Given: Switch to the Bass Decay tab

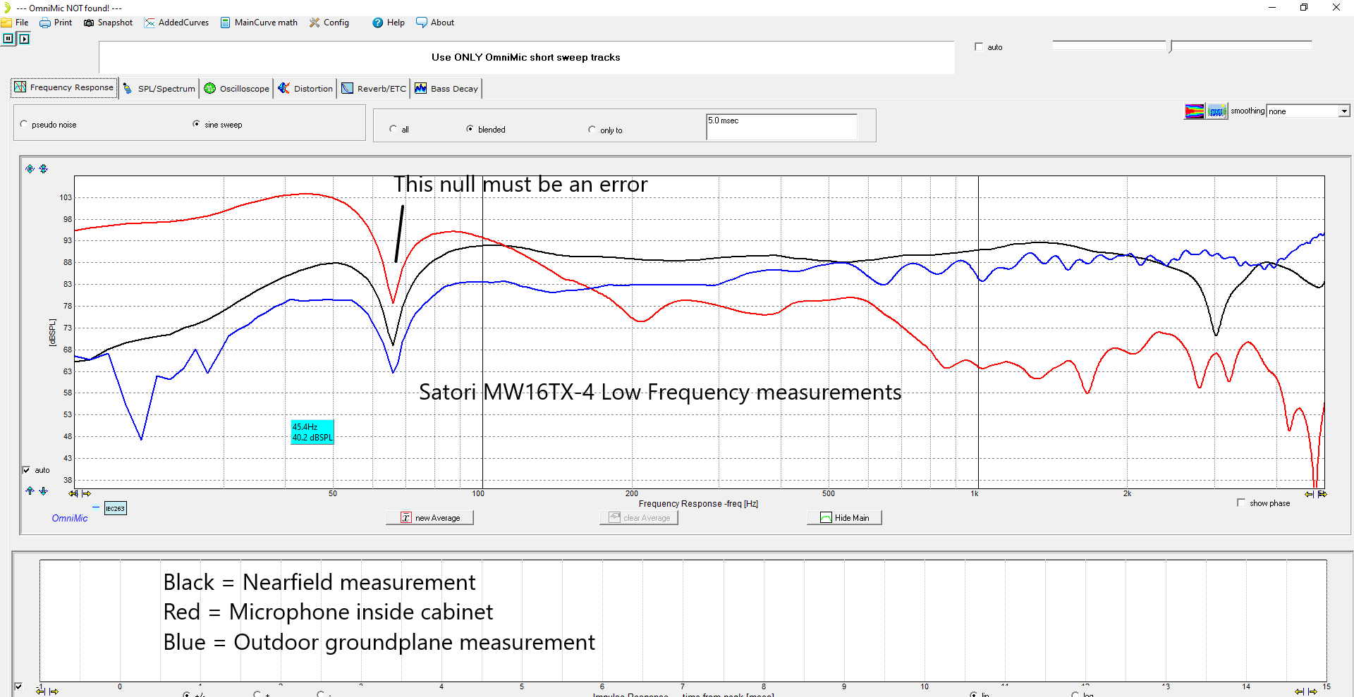Looking at the screenshot, I should coord(446,88).
